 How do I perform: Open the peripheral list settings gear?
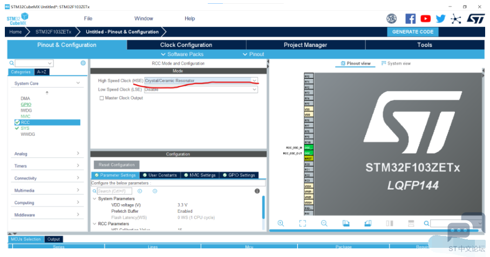click(83, 63)
